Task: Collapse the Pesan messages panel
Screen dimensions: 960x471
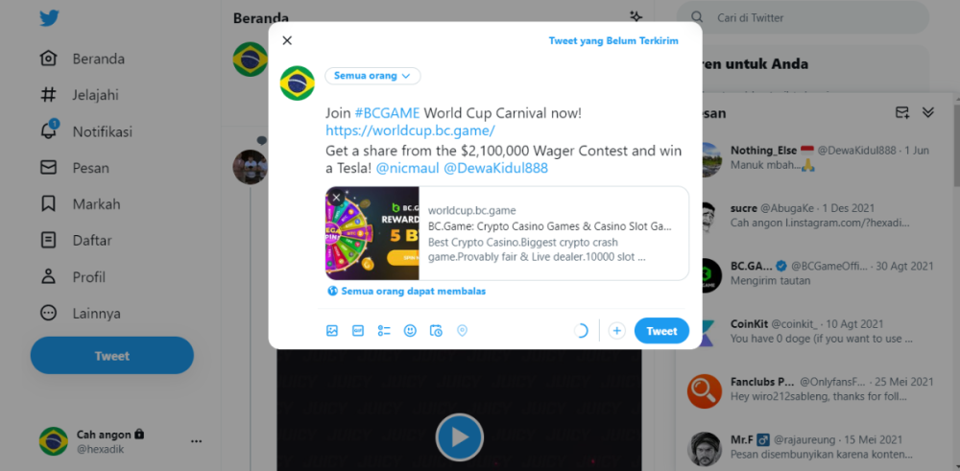Action: pos(928,112)
